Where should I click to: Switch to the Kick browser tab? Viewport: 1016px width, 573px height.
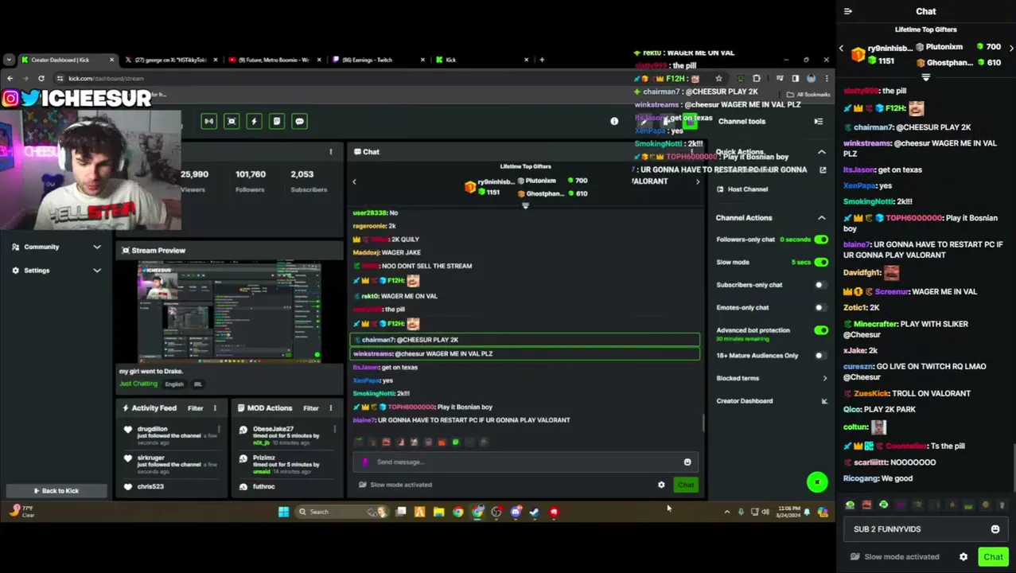[x=481, y=60]
